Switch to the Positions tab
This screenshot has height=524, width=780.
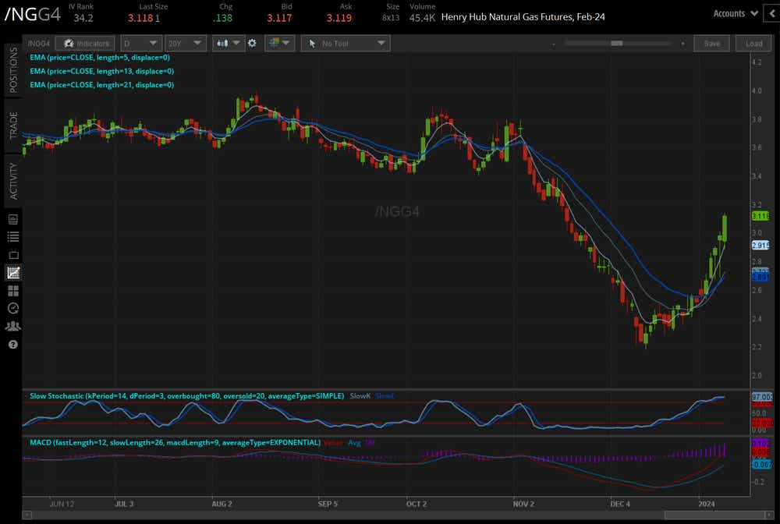tap(13, 69)
